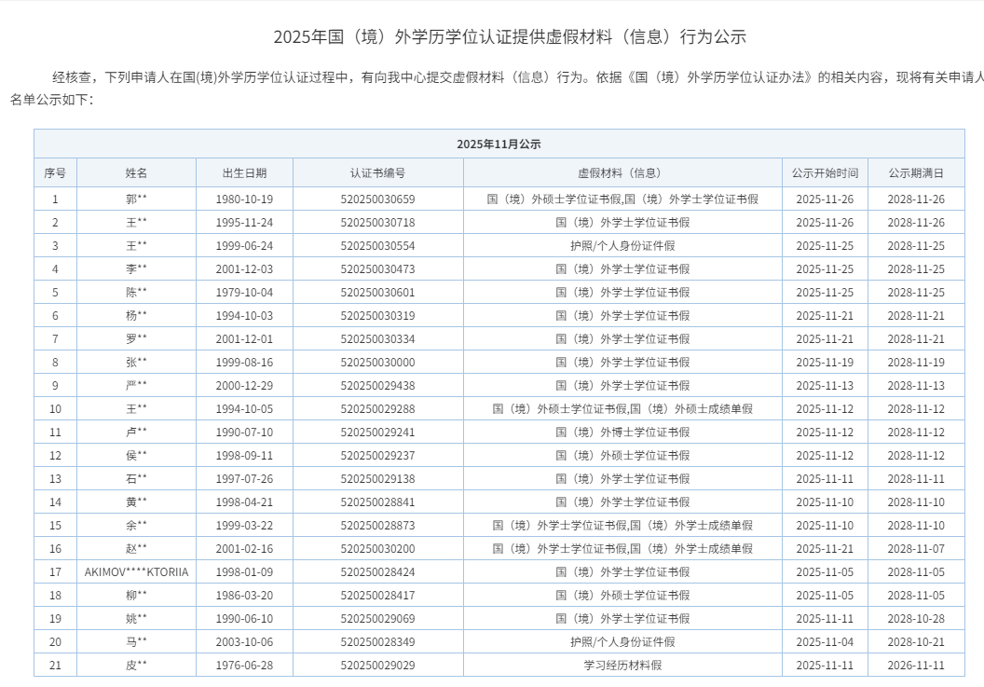Click birth date 1976-06-28
The width and height of the screenshot is (984, 687).
coord(244,665)
